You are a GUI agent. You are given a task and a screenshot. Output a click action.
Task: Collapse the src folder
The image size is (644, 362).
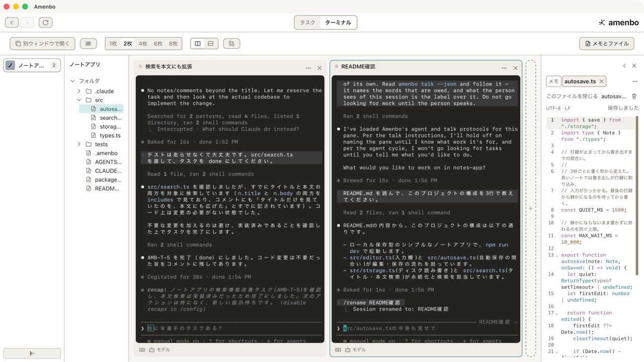(79, 100)
